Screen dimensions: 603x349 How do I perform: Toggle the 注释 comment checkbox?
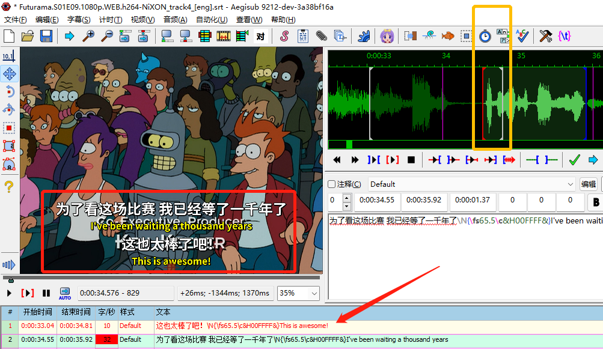(331, 184)
